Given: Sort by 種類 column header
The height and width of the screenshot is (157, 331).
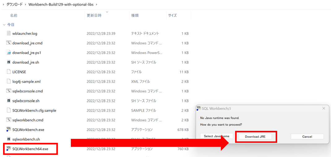Looking at the screenshot, I should (135, 15).
